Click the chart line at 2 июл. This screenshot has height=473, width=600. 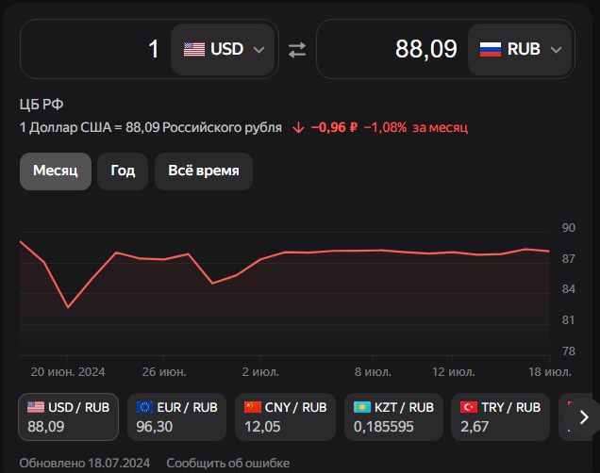[x=260, y=258]
